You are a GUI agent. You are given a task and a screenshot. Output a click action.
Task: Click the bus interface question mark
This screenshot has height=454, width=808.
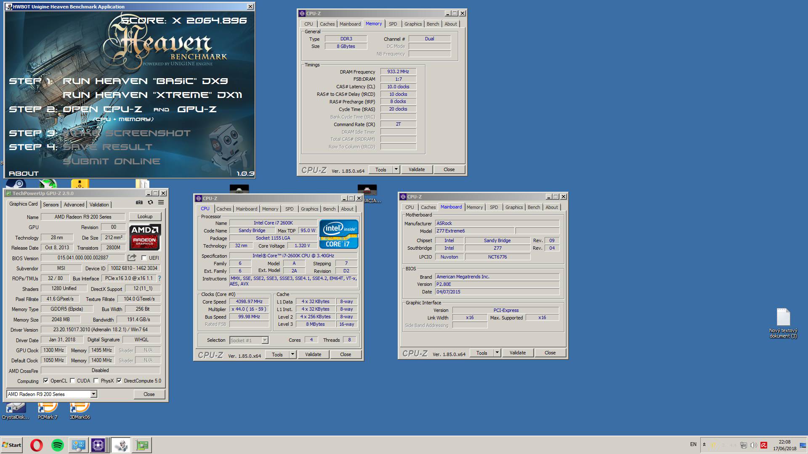tap(159, 278)
